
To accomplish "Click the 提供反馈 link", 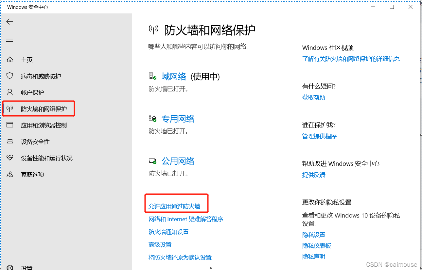I will pyautogui.click(x=314, y=175).
